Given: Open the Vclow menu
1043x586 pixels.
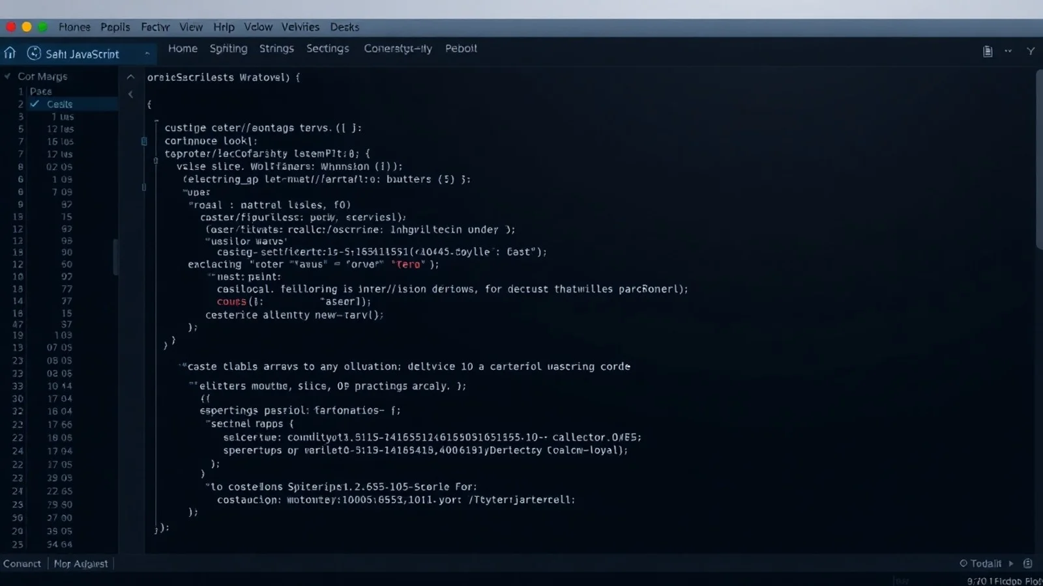Looking at the screenshot, I should 258,27.
